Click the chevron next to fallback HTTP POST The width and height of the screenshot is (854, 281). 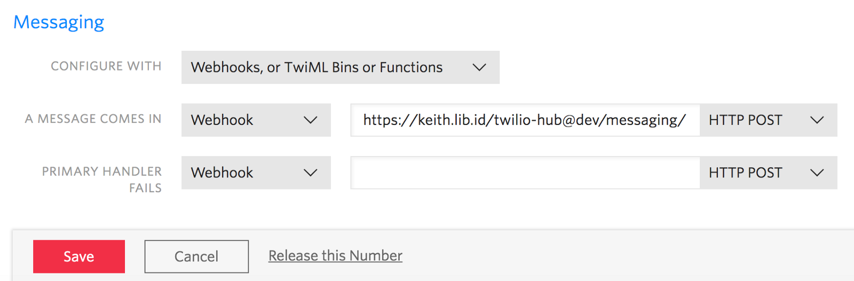click(817, 173)
